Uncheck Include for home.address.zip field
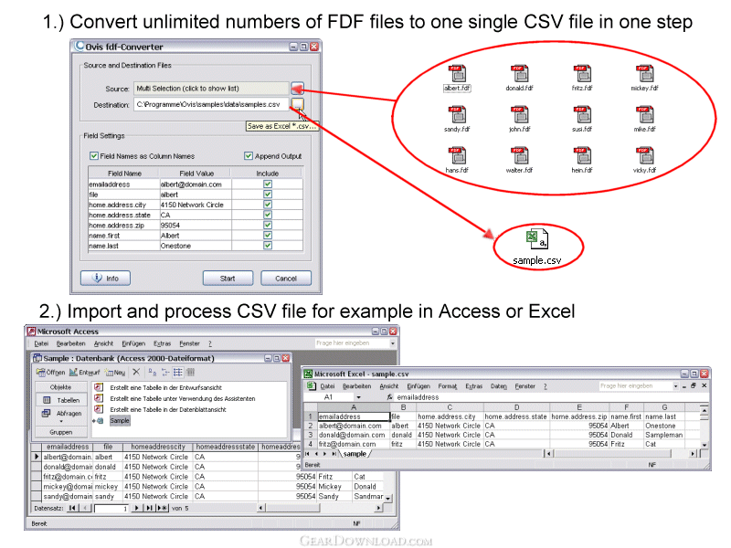 [268, 225]
